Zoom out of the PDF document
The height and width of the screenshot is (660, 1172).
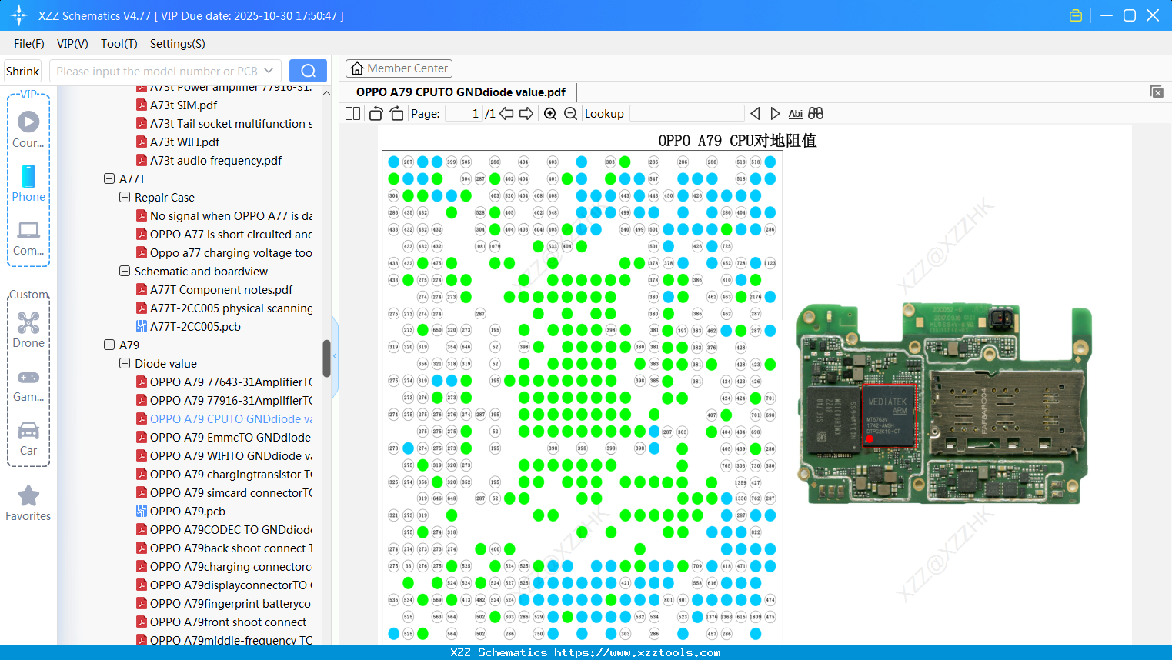pyautogui.click(x=570, y=114)
